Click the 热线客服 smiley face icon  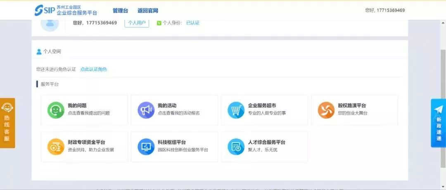(6, 107)
